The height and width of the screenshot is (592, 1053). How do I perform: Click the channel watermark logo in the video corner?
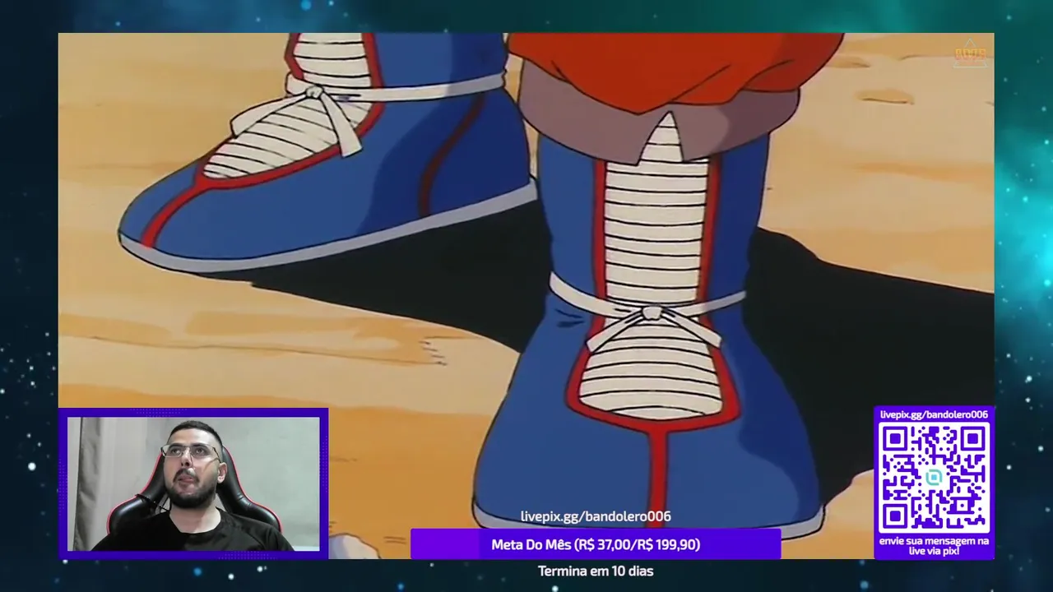coord(970,54)
